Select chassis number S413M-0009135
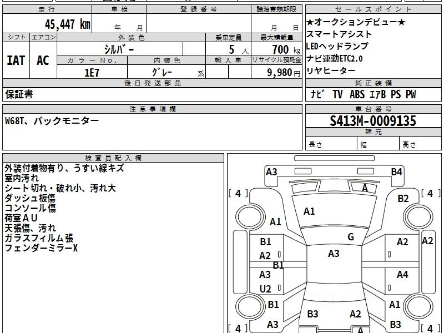This screenshot has width=444, height=333. (x=373, y=121)
